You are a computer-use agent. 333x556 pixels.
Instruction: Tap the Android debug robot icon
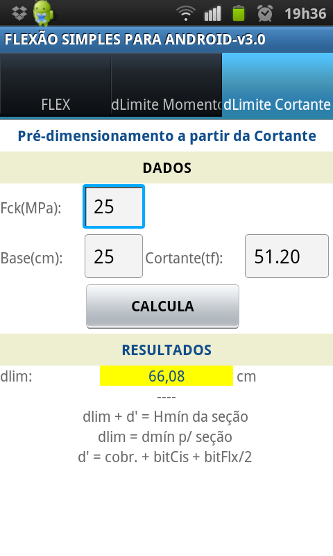point(43,13)
